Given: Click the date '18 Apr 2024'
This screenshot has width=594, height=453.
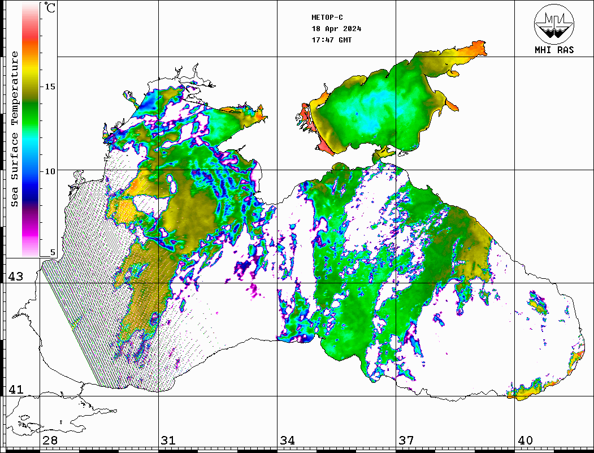Looking at the screenshot, I should tap(336, 29).
